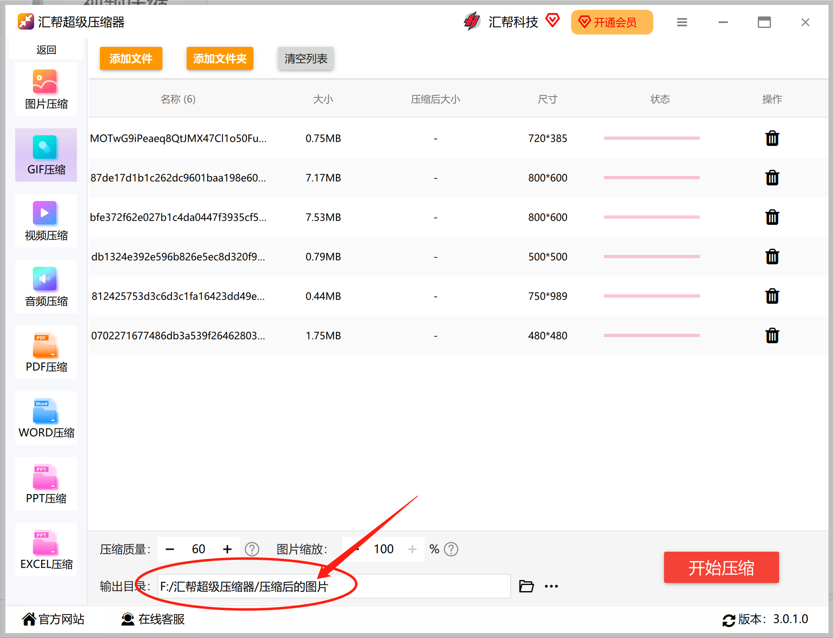Open the 视频压缩 video compression tool

coord(46,221)
